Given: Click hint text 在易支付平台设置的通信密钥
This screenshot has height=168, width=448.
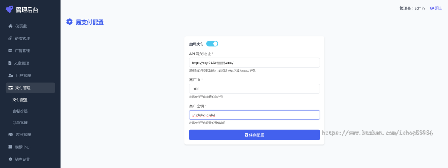Looking at the screenshot, I should point(207,123).
